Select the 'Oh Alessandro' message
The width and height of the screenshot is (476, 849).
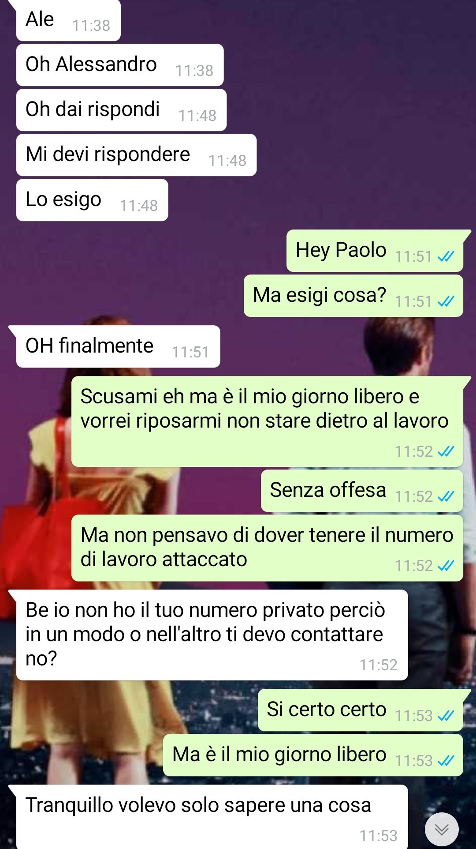point(120,65)
